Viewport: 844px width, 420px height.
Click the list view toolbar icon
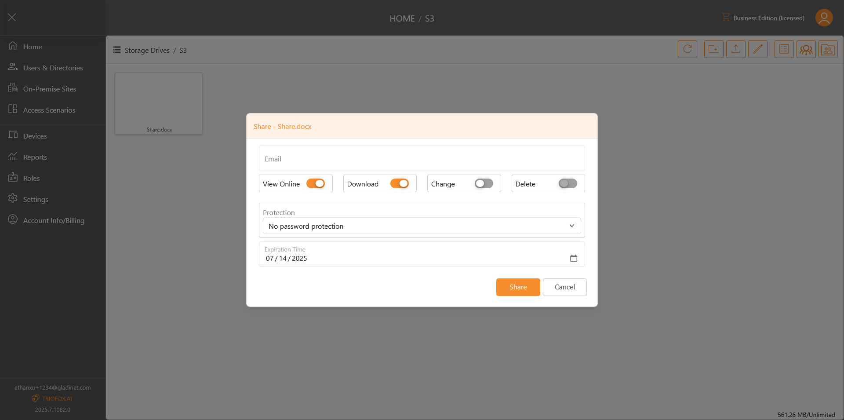point(784,49)
